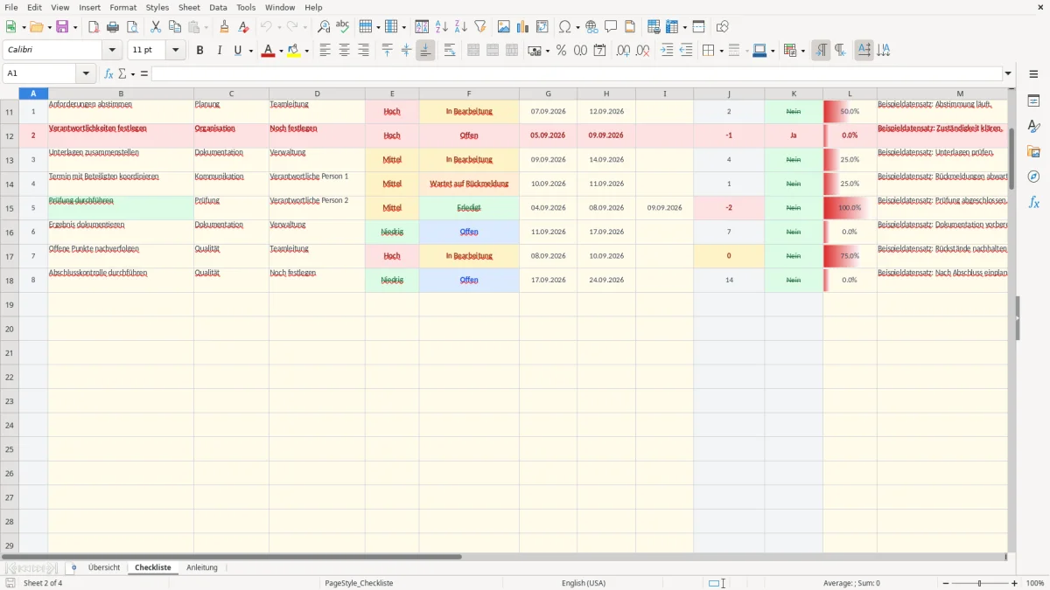Insert Hyperlink globe icon
This screenshot has width=1050, height=590.
[591, 27]
